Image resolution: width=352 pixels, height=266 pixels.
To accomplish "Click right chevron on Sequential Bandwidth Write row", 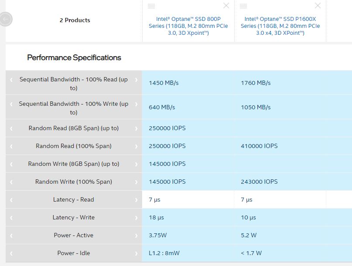I will [x=136, y=104].
